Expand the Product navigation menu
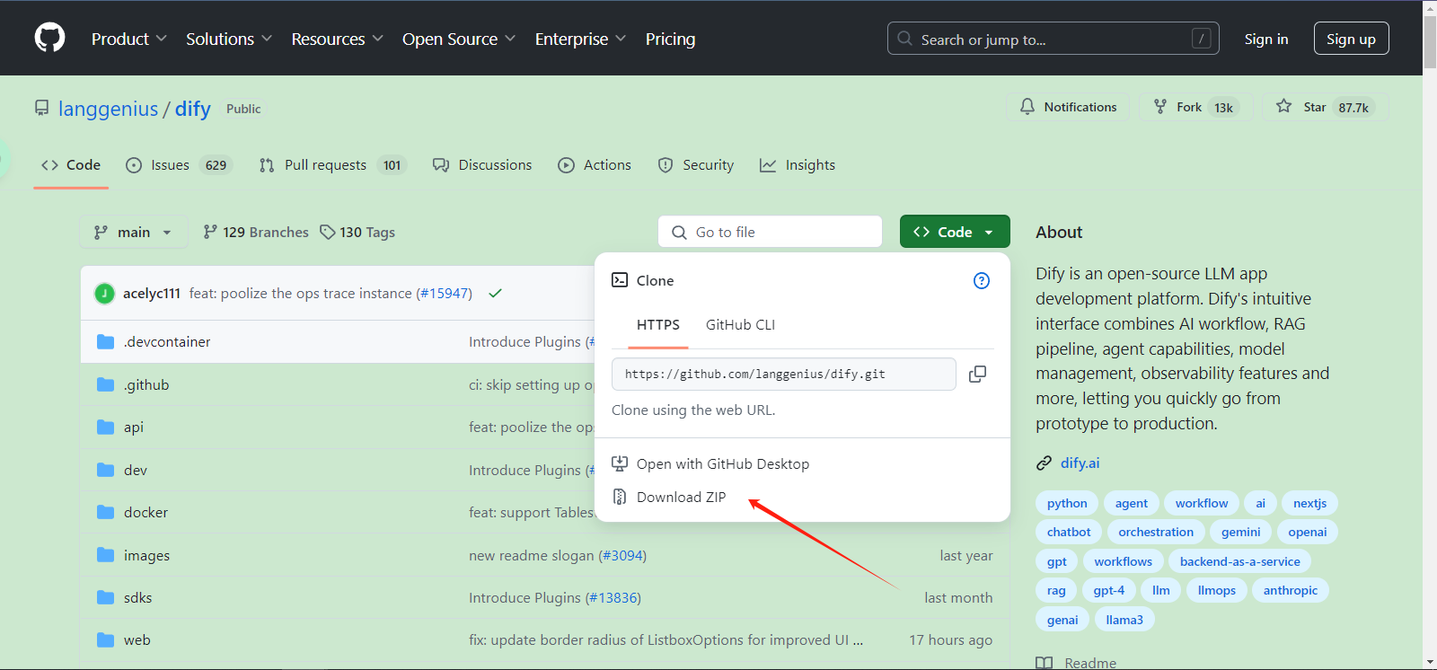The image size is (1437, 670). 128,40
